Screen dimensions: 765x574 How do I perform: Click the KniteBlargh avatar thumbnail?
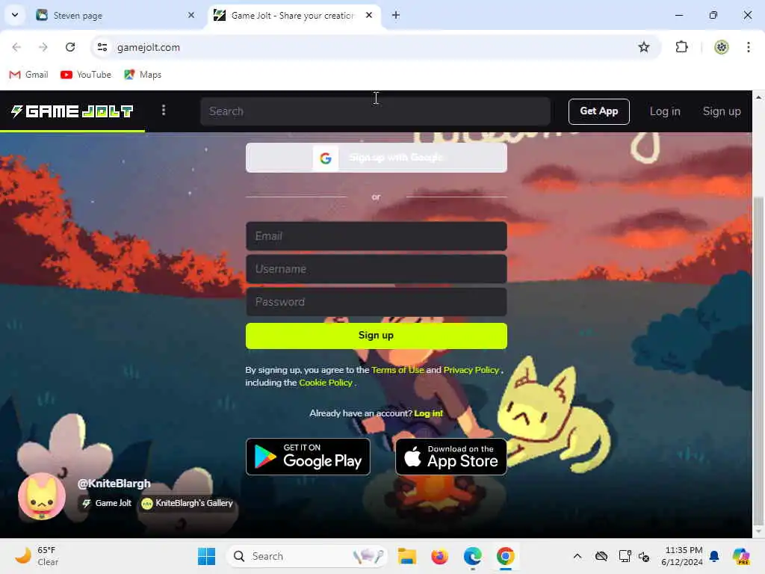42,496
